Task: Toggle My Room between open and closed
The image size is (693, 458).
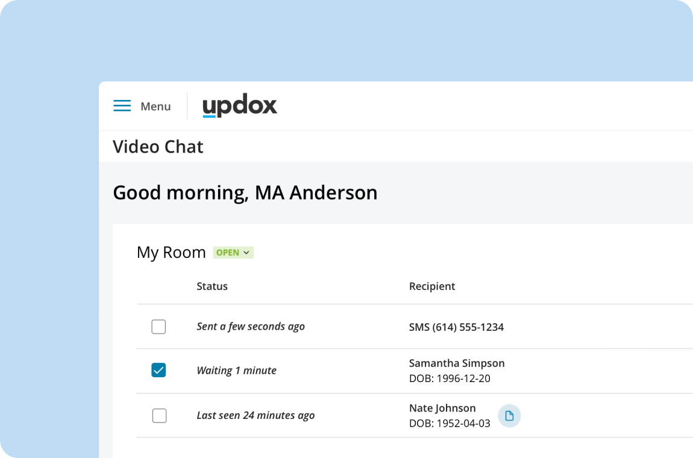Action: (x=233, y=253)
